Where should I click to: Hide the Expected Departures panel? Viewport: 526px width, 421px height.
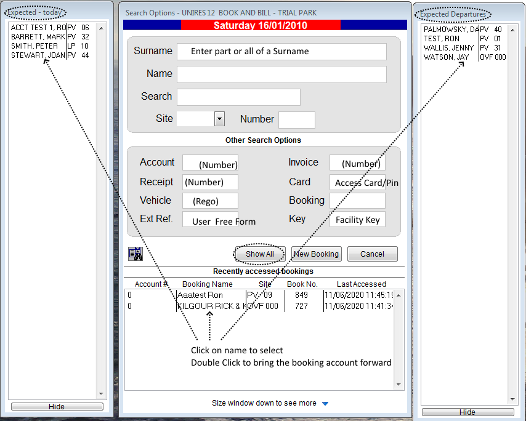tap(467, 412)
